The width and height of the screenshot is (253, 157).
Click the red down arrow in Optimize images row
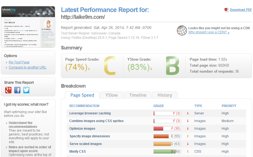[x=188, y=129]
